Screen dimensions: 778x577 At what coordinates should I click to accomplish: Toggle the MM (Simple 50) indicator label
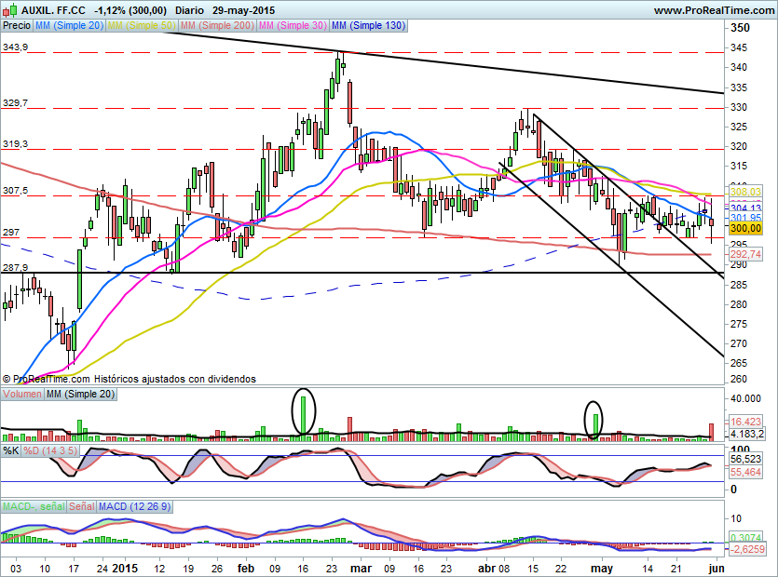(x=141, y=26)
